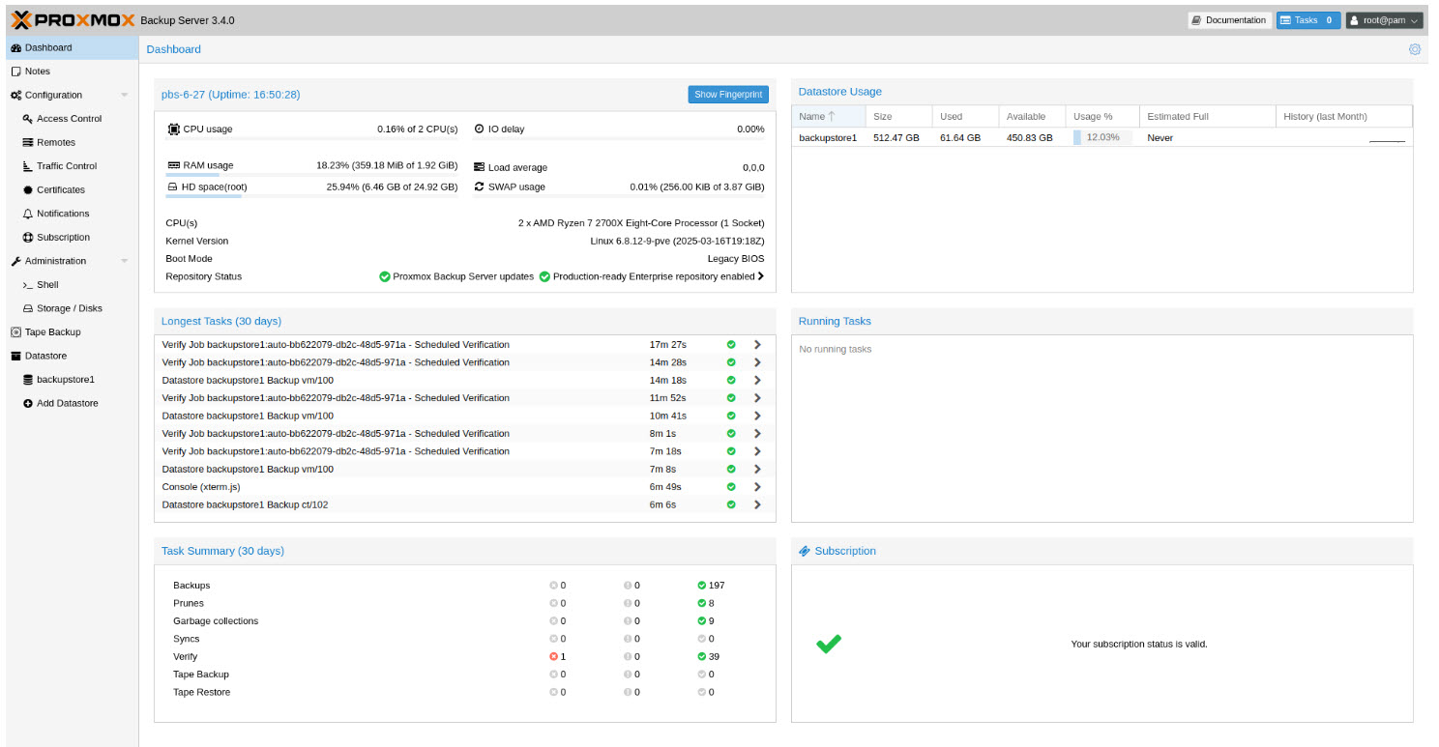
Task: Click the Traffic Control icon
Action: point(28,166)
